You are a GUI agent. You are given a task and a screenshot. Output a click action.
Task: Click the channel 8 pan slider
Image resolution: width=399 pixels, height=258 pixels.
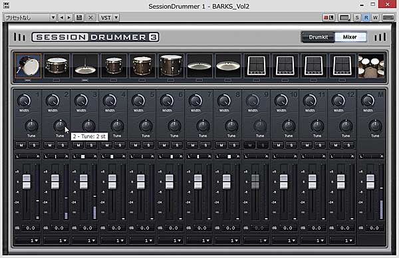click(x=227, y=156)
